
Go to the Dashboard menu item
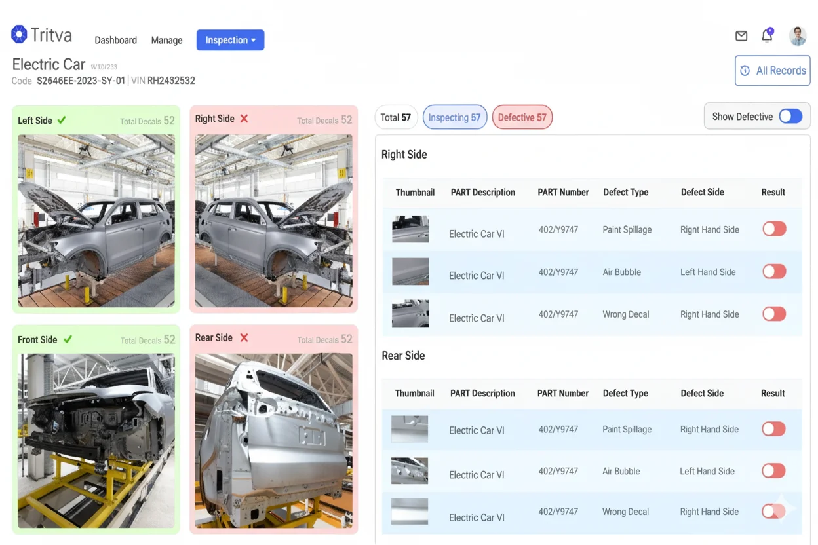click(115, 40)
